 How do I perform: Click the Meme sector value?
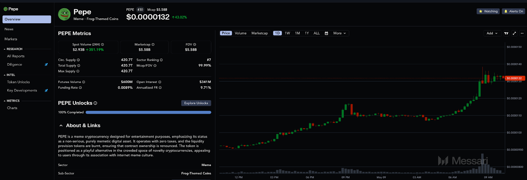pyautogui.click(x=206, y=165)
